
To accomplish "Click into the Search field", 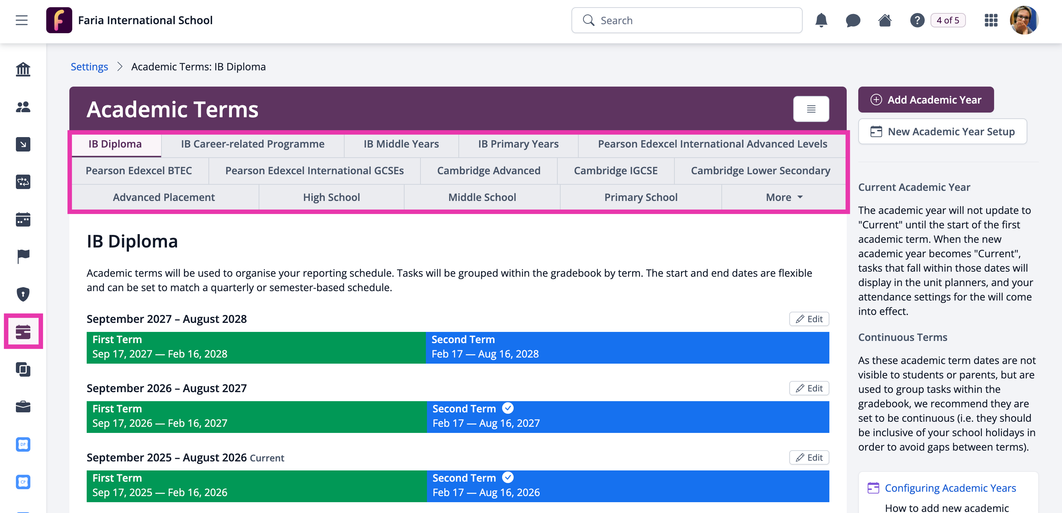I will [x=686, y=20].
